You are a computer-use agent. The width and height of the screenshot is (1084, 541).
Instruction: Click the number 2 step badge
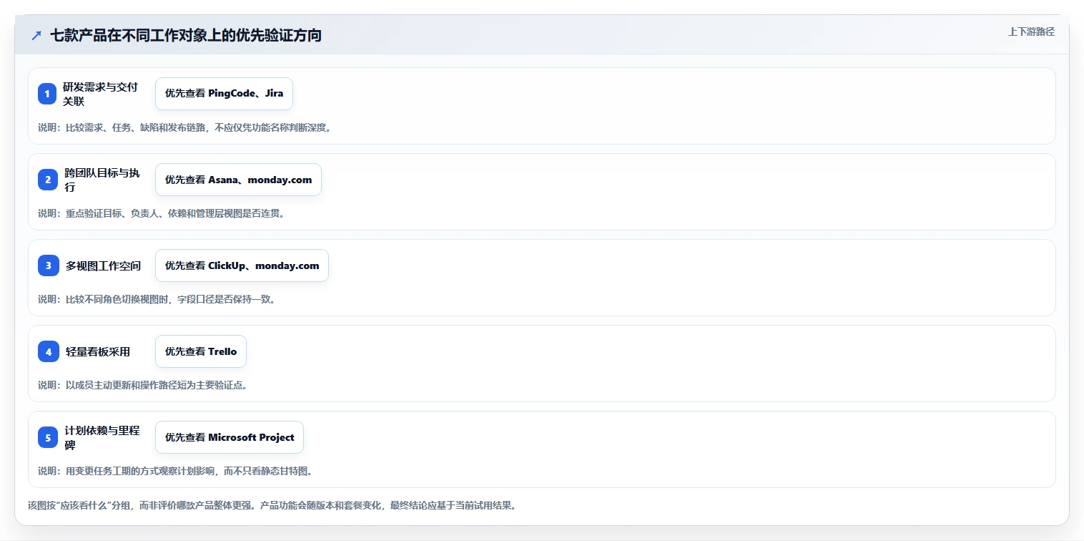[x=48, y=180]
